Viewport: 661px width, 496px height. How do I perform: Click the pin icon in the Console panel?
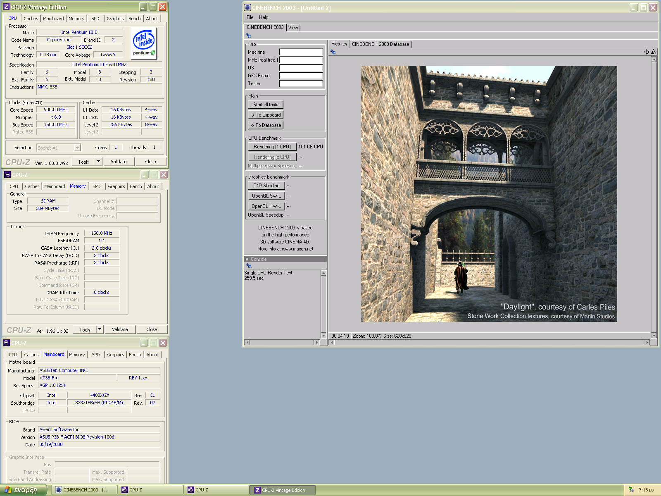[248, 266]
